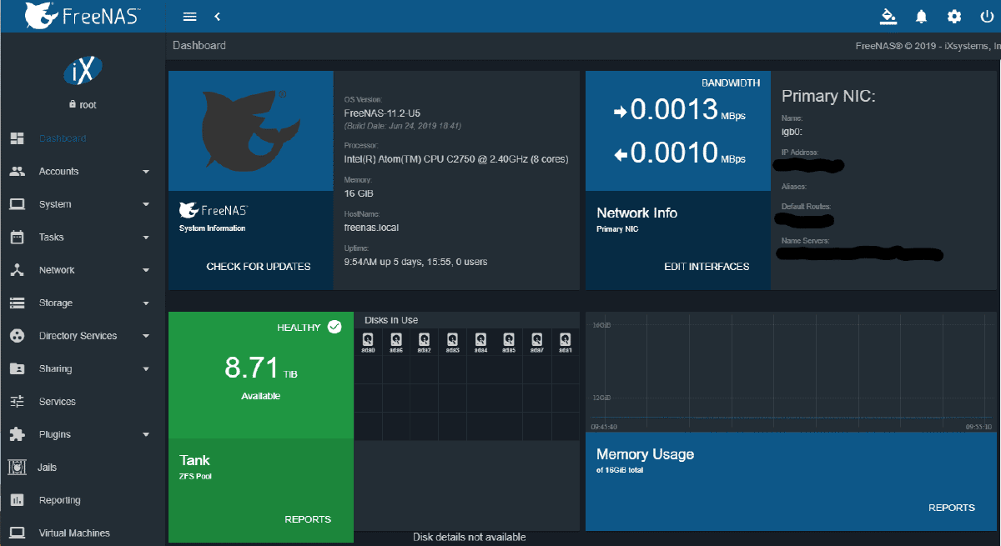The image size is (1001, 546).
Task: Open the system settings gear
Action: 953,16
